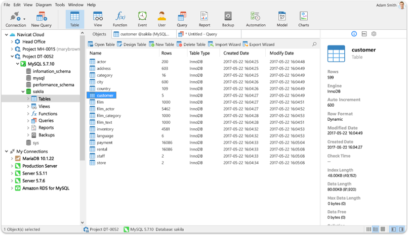
Task: Switch to list view in status bar
Action: click(369, 229)
